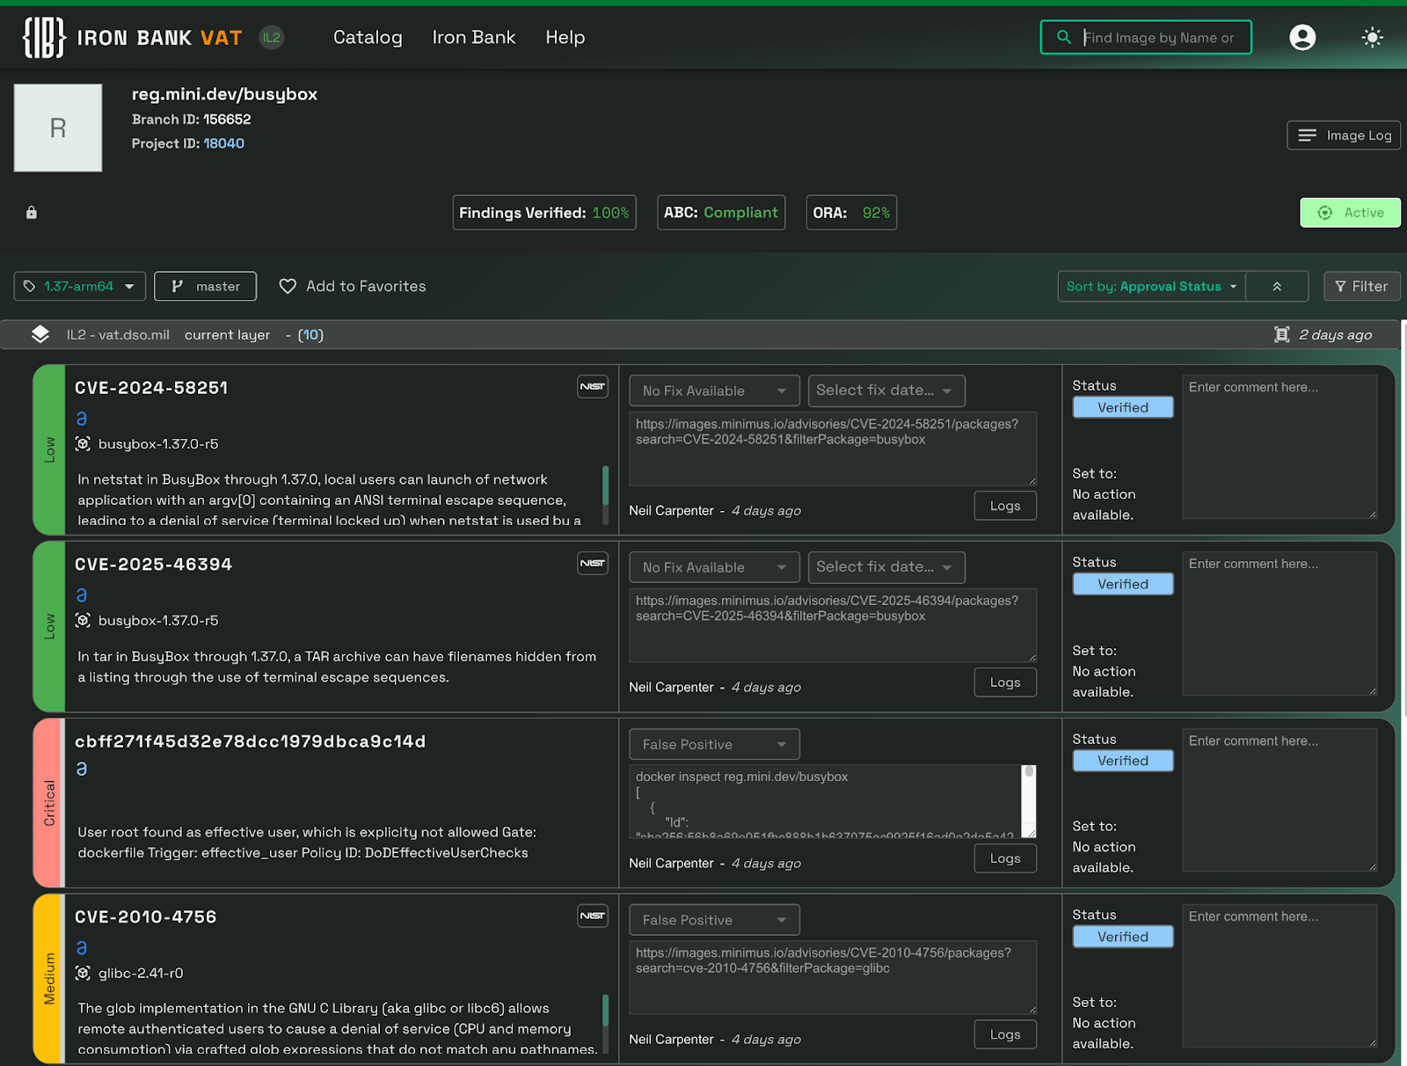This screenshot has height=1066, width=1407.
Task: Open the Catalog menu
Action: coord(368,37)
